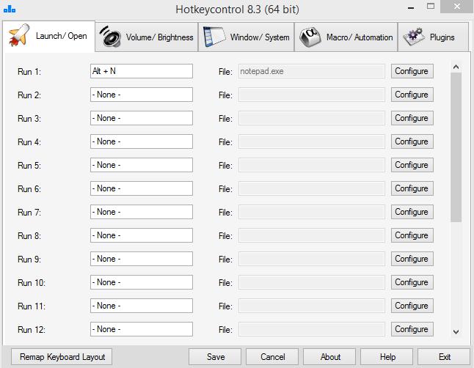Click the speaker icon for Volume/Brightness
This screenshot has width=474, height=368.
pos(110,37)
